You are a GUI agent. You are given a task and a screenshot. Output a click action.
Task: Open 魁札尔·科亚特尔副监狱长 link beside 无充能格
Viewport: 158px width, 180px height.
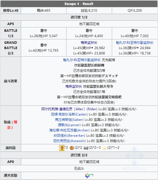pyautogui.click(x=82, y=60)
